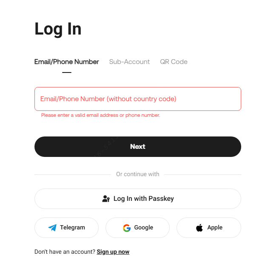268x258 pixels.
Task: Click the divider line left of 'Or continue with'
Action: point(72,174)
